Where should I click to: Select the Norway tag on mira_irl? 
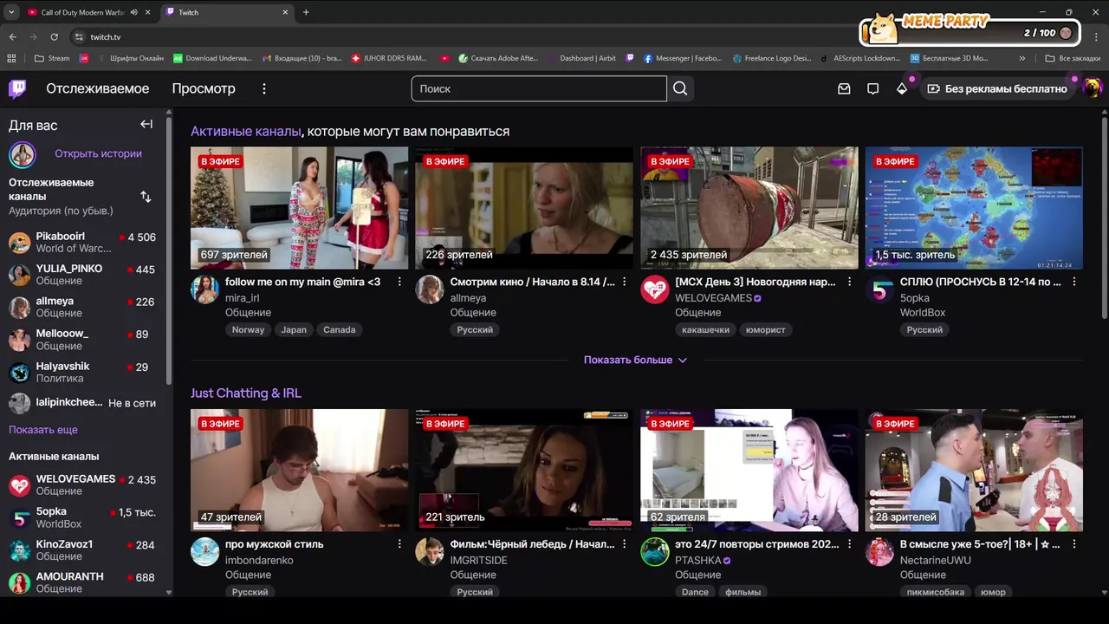[248, 329]
